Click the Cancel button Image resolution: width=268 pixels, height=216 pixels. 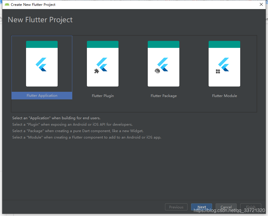pos(226,207)
